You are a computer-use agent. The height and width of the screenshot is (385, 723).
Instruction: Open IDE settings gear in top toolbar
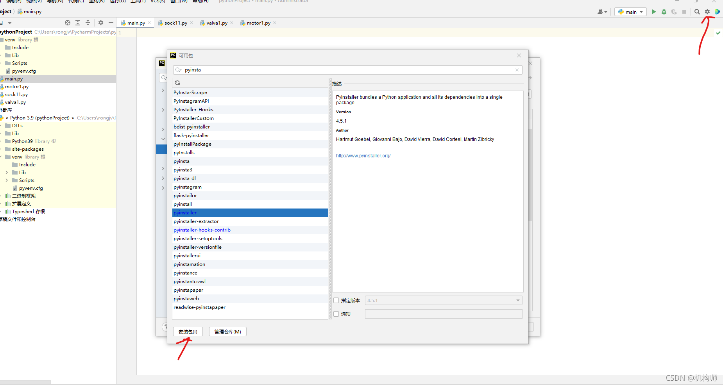[x=707, y=12]
